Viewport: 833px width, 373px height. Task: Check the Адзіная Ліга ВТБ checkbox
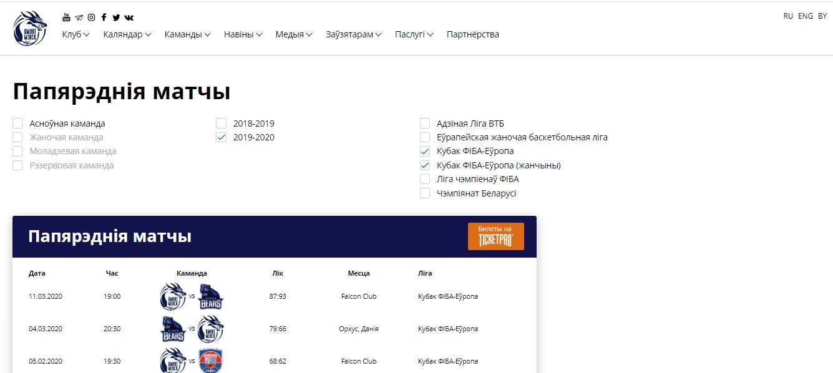point(425,124)
